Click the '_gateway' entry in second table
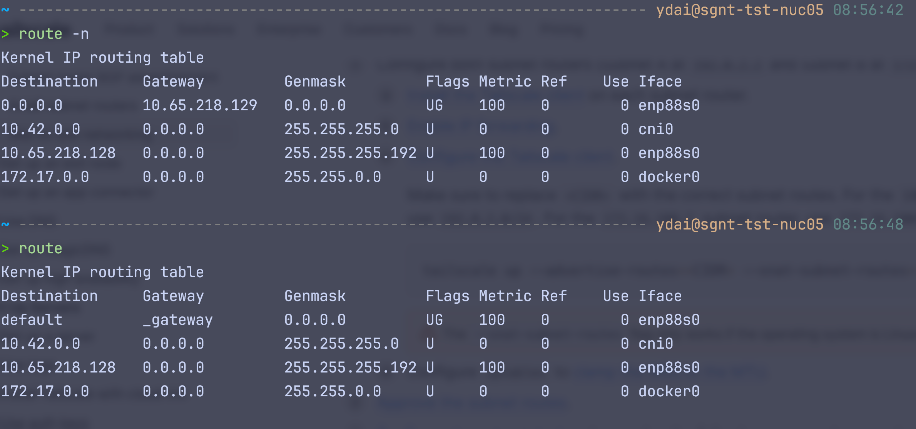916x429 pixels. pyautogui.click(x=177, y=320)
